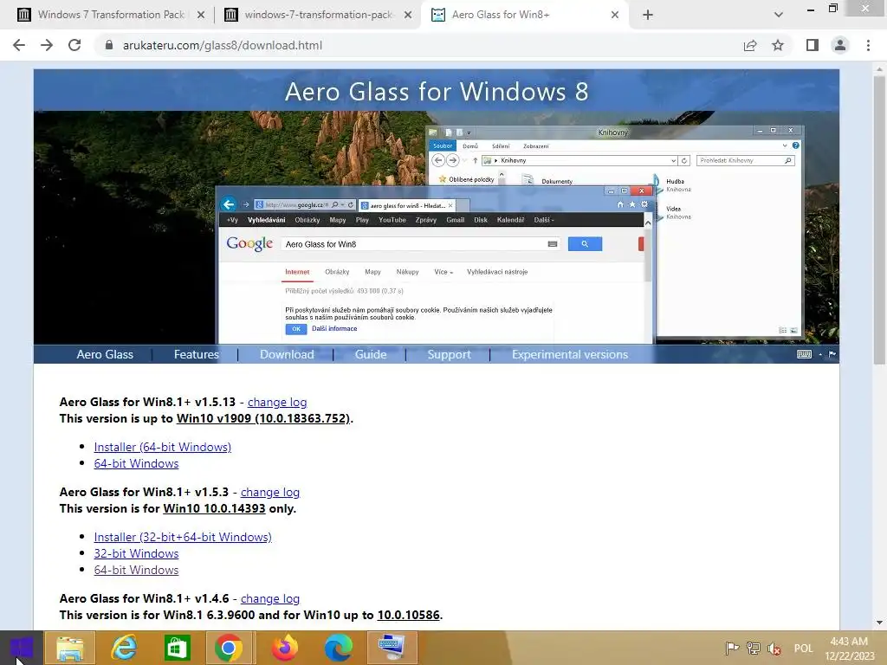Open the Chrome profile avatar

tap(840, 45)
